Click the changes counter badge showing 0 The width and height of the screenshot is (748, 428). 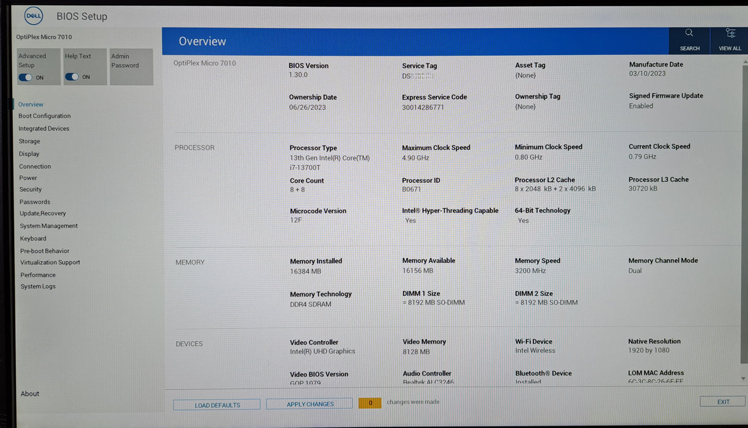(370, 403)
